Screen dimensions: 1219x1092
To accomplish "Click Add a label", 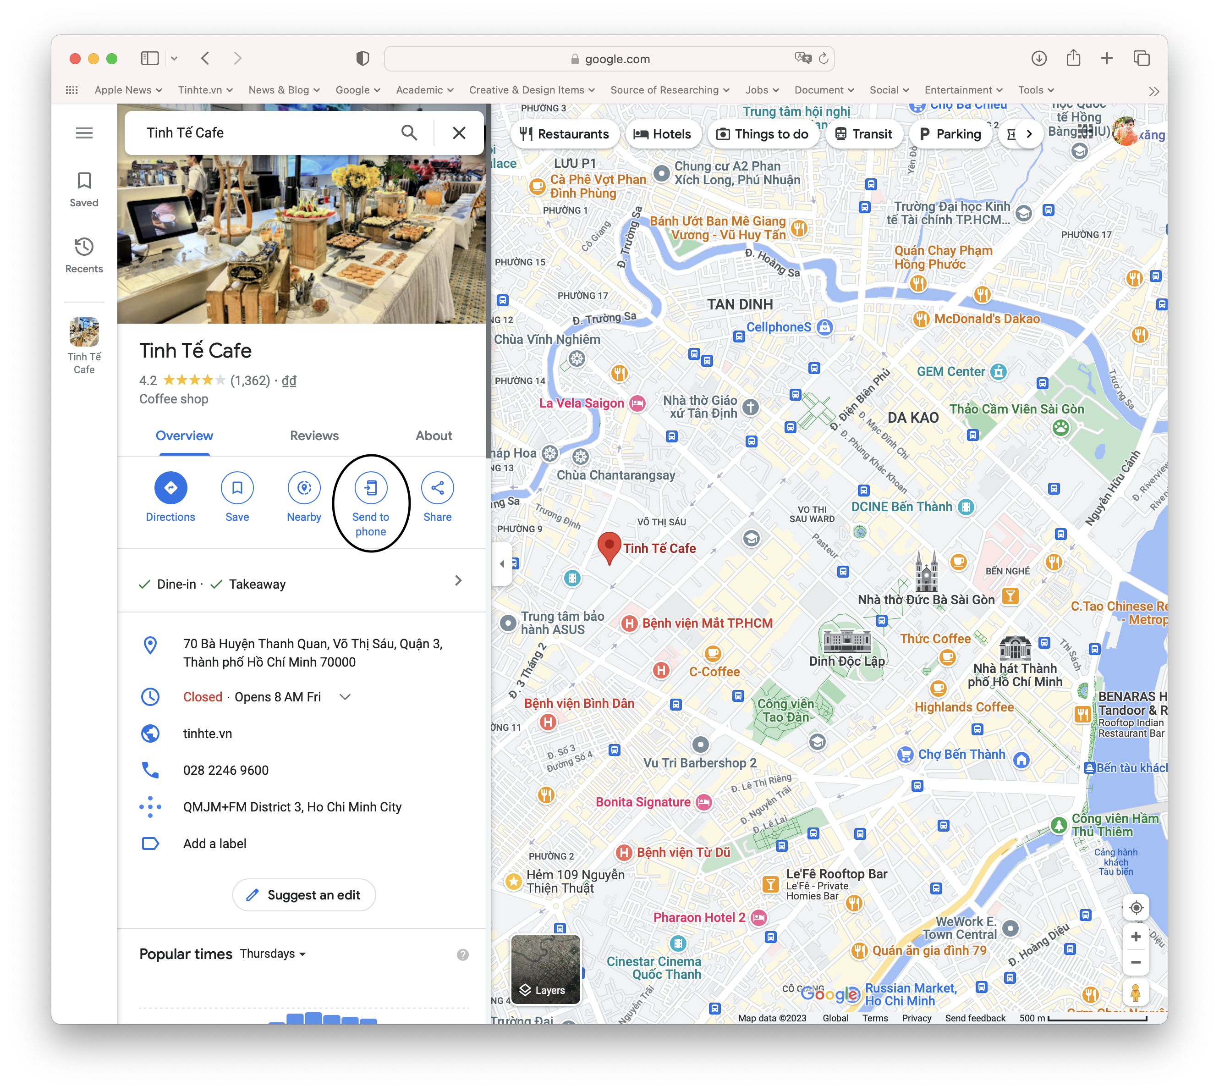I will point(215,843).
